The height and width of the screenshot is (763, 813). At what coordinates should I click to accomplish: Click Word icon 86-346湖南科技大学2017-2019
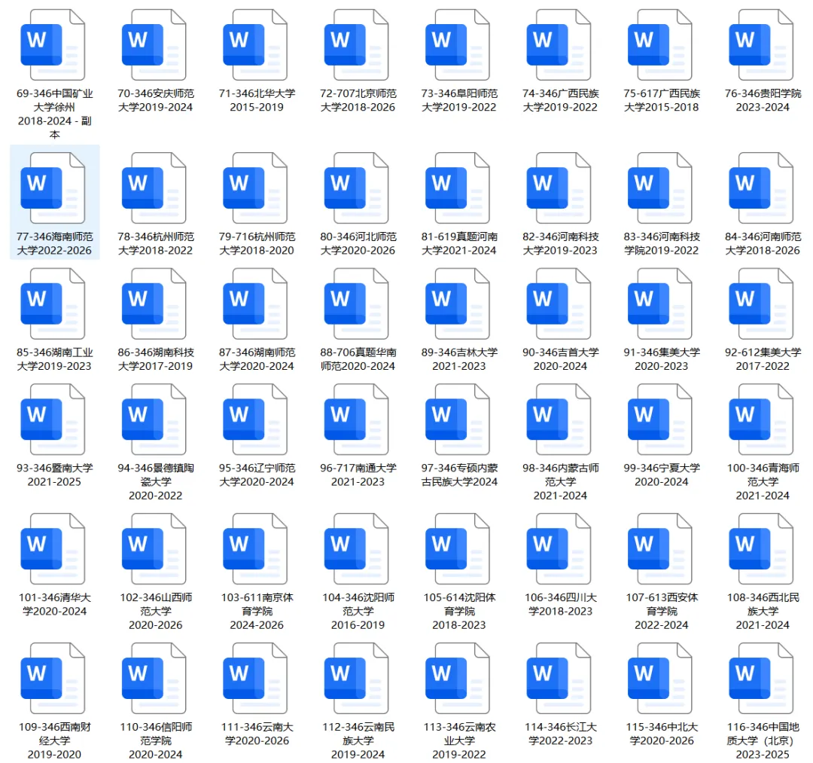coord(154,304)
